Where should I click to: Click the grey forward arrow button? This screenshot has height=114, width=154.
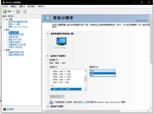click(x=18, y=11)
